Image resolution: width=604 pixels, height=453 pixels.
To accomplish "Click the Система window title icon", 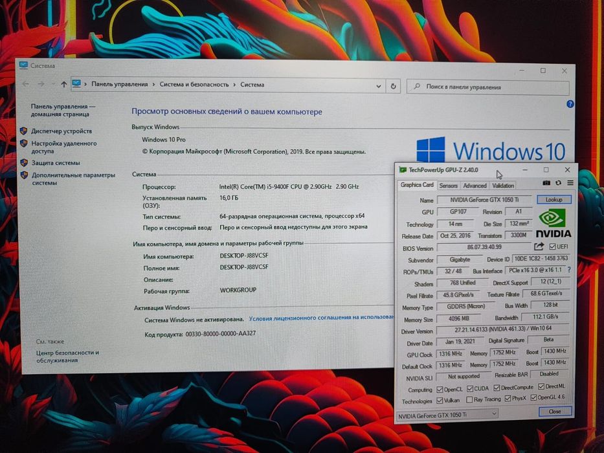I will pos(23,65).
